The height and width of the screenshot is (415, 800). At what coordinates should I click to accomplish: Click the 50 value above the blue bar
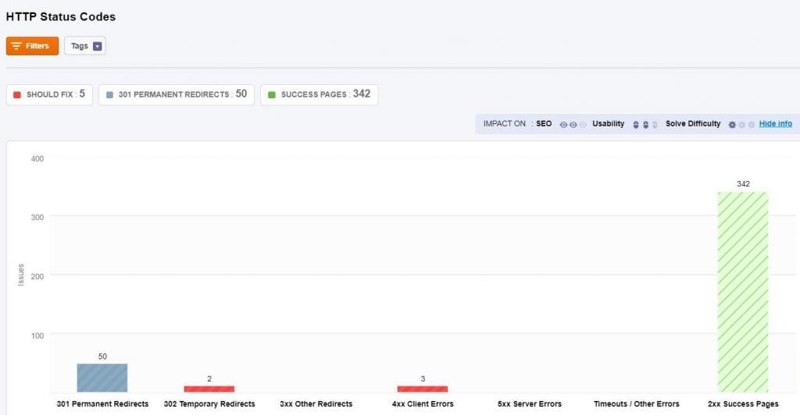[x=102, y=356]
